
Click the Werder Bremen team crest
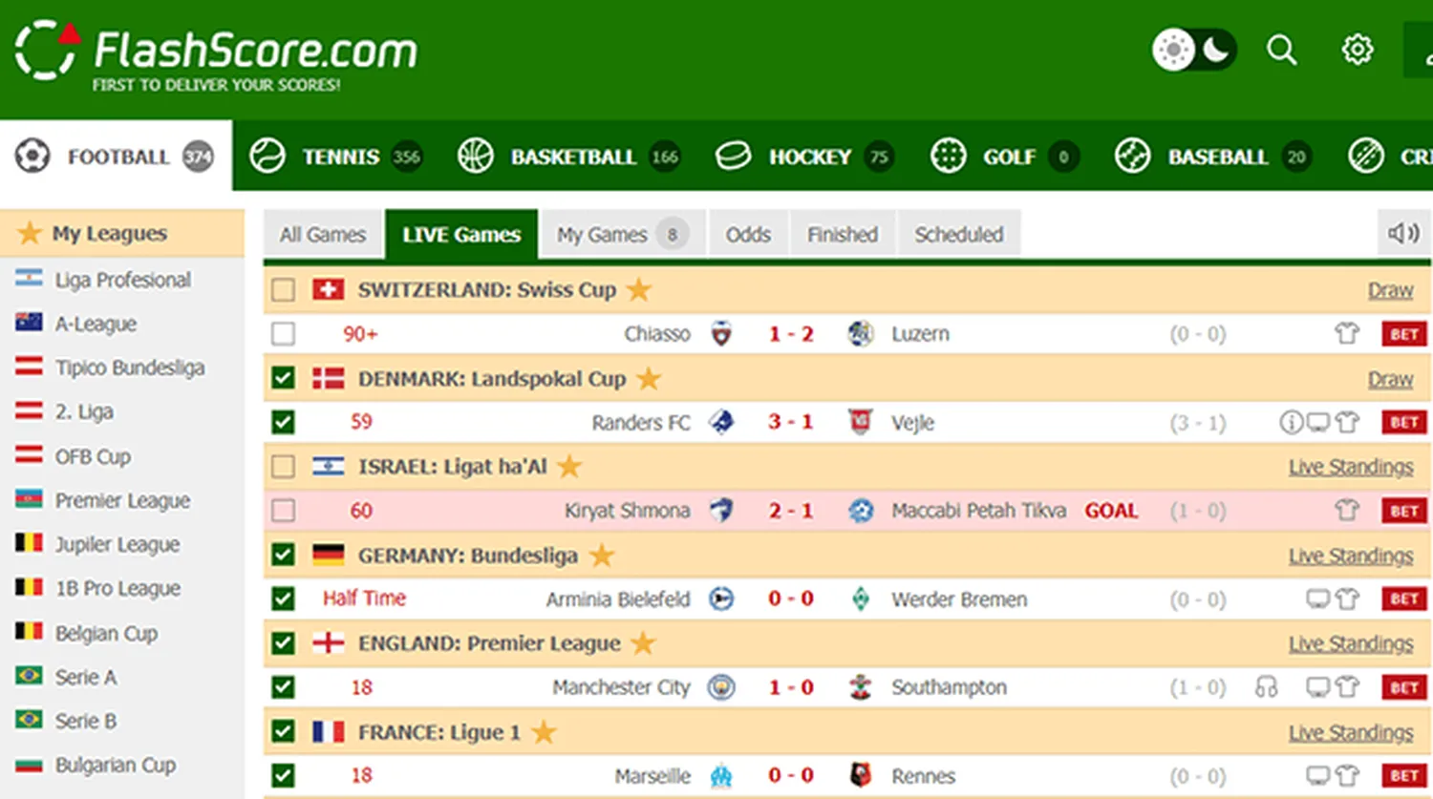click(861, 599)
